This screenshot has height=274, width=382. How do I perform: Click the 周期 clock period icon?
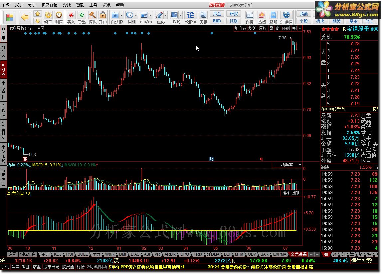pos(130,15)
